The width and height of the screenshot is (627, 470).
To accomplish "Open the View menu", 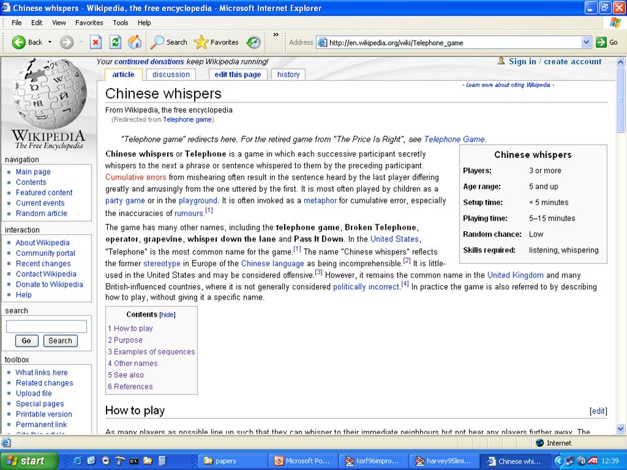I will (x=59, y=23).
